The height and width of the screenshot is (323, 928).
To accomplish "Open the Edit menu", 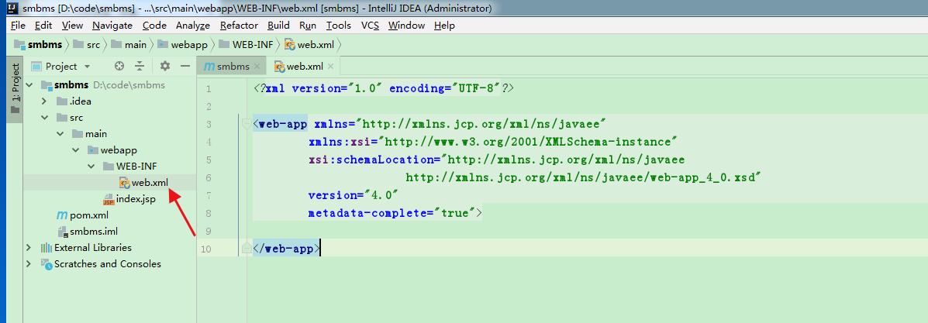I will point(43,26).
